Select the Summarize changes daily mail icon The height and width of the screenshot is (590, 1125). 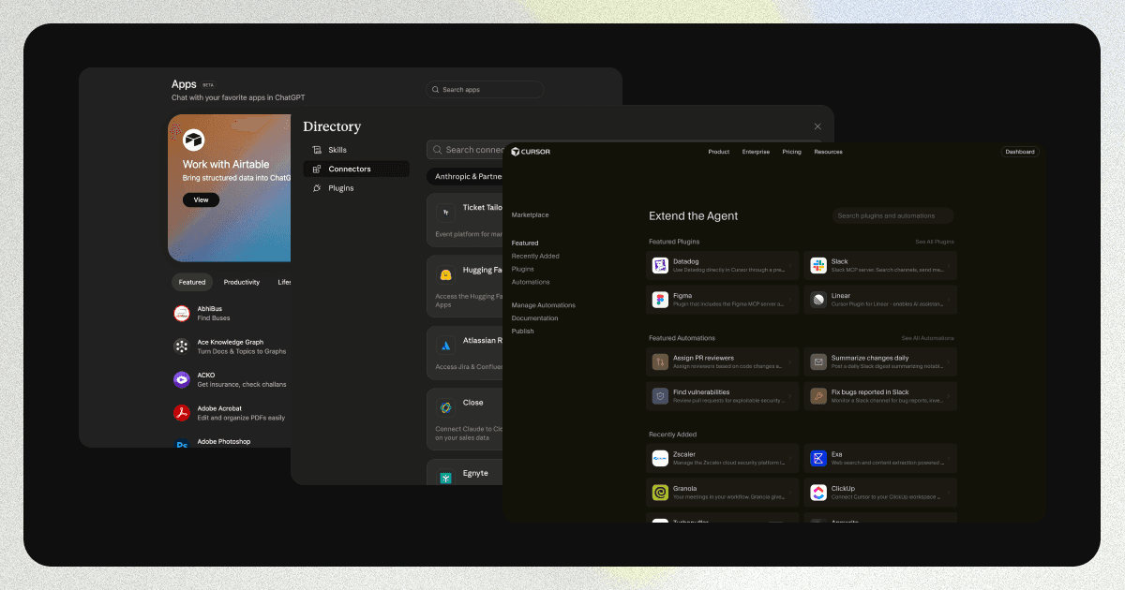click(818, 361)
